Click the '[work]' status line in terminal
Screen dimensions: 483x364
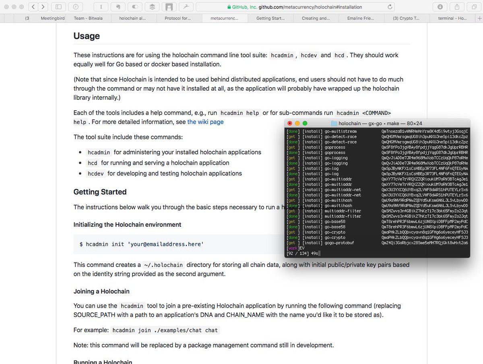(296, 248)
